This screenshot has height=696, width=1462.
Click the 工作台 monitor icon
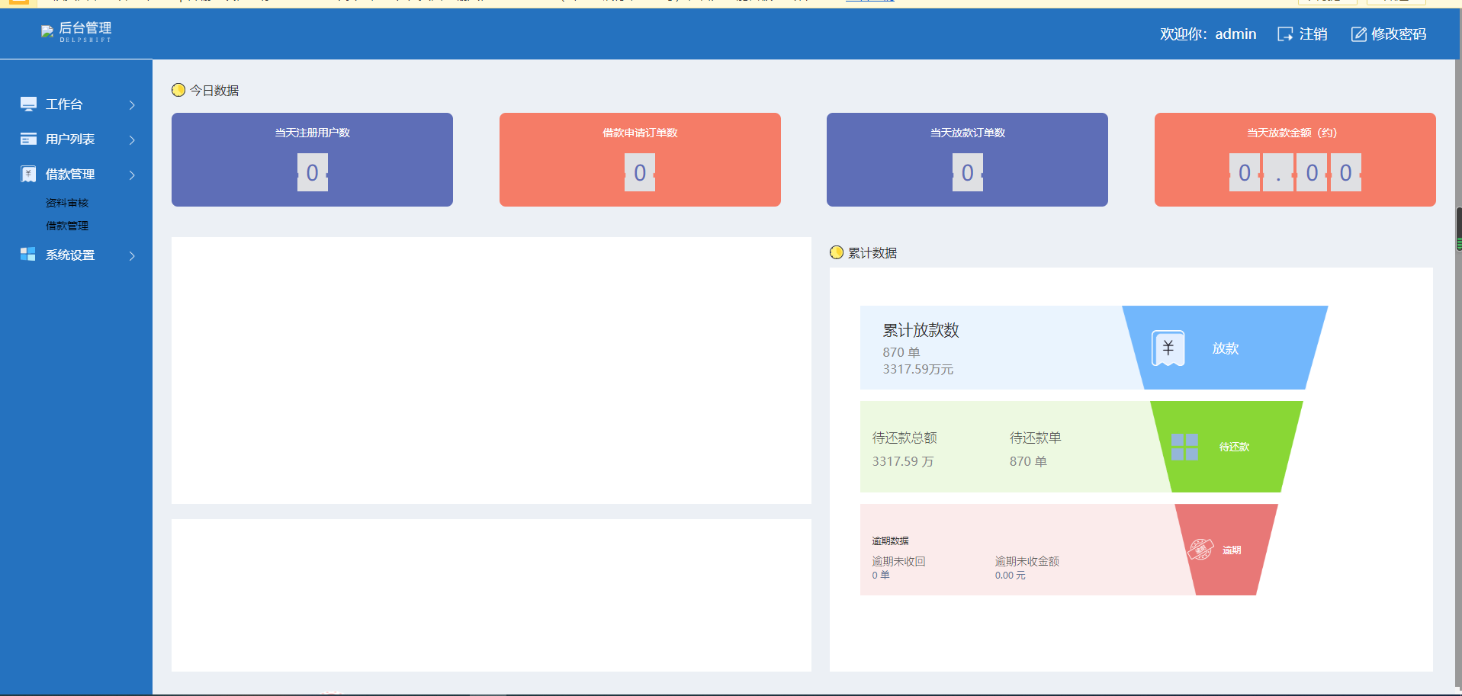click(28, 104)
